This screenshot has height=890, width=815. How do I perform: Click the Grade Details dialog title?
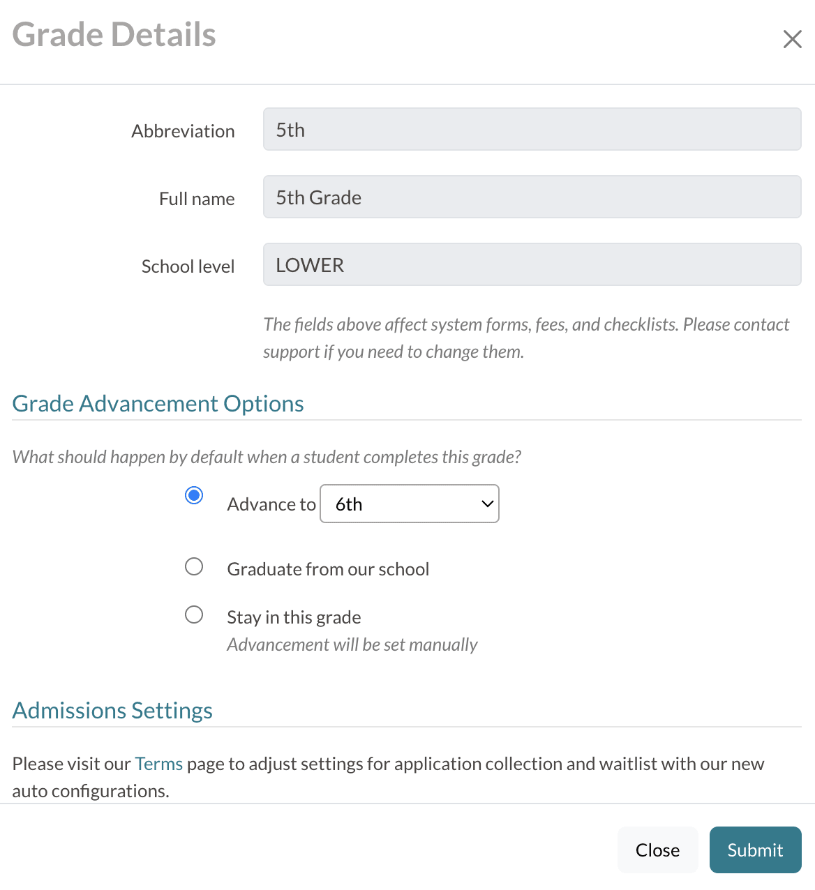(114, 35)
